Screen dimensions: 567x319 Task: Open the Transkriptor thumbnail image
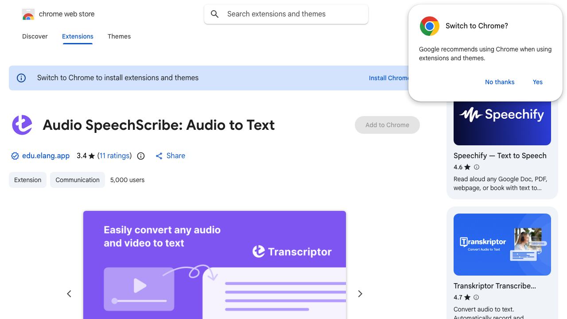click(x=502, y=245)
